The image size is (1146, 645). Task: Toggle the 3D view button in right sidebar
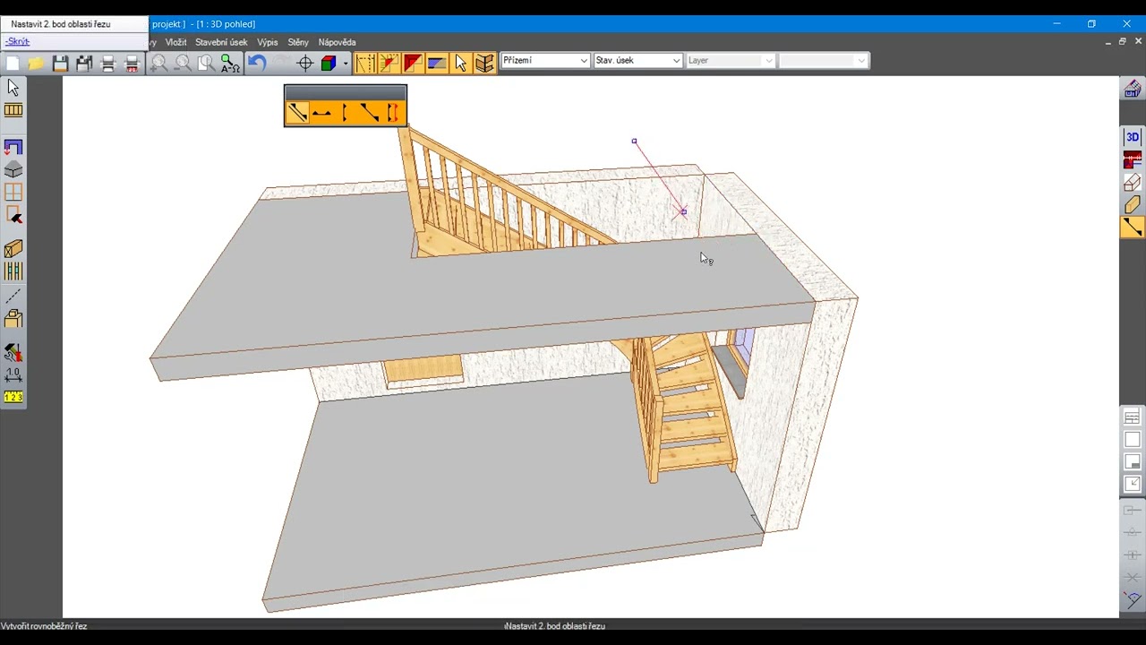click(1133, 137)
